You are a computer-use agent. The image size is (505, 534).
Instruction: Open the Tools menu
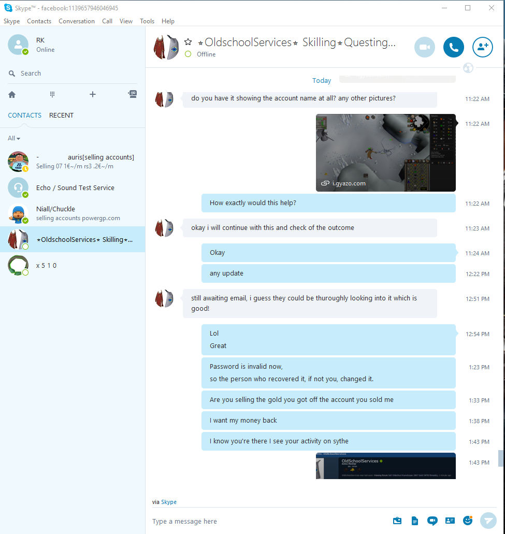147,21
